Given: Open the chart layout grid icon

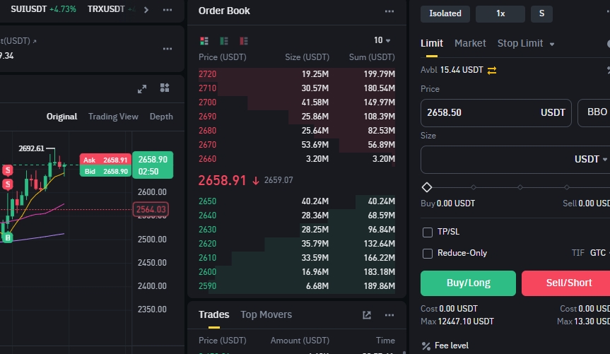Looking at the screenshot, I should pos(165,88).
